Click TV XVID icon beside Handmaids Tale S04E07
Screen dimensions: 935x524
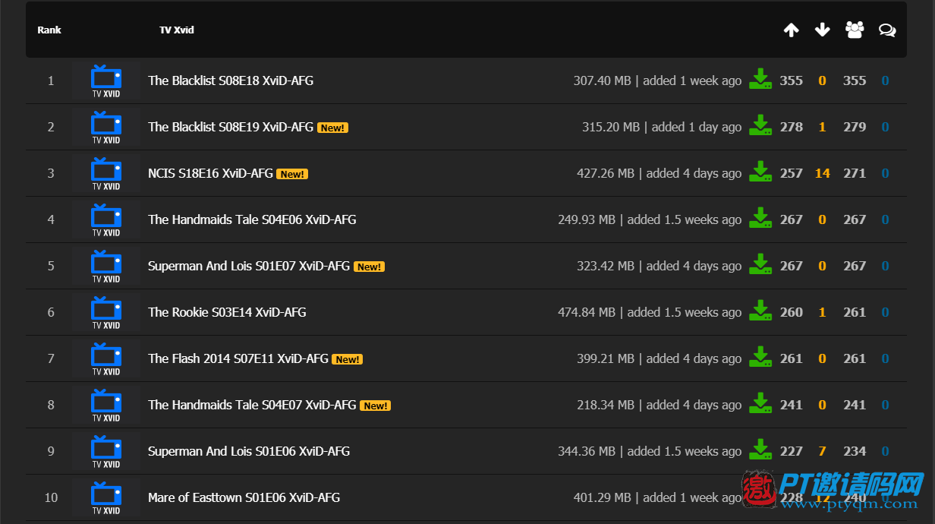coord(106,405)
